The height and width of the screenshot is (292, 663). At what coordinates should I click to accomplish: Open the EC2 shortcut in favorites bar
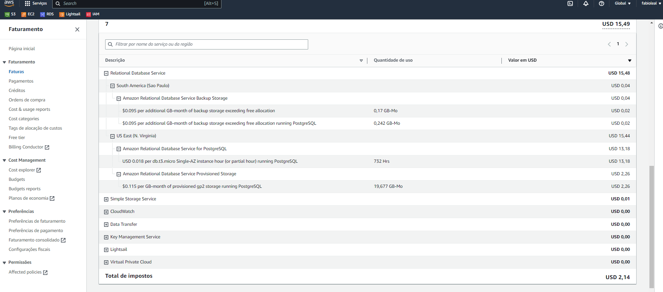[x=28, y=14]
